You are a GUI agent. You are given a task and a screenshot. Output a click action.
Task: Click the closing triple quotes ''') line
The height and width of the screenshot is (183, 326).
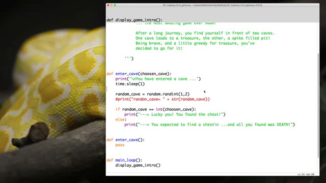(129, 58)
